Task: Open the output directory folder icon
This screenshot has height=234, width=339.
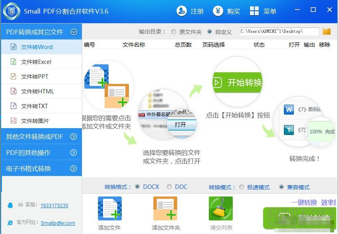Action: (x=327, y=31)
